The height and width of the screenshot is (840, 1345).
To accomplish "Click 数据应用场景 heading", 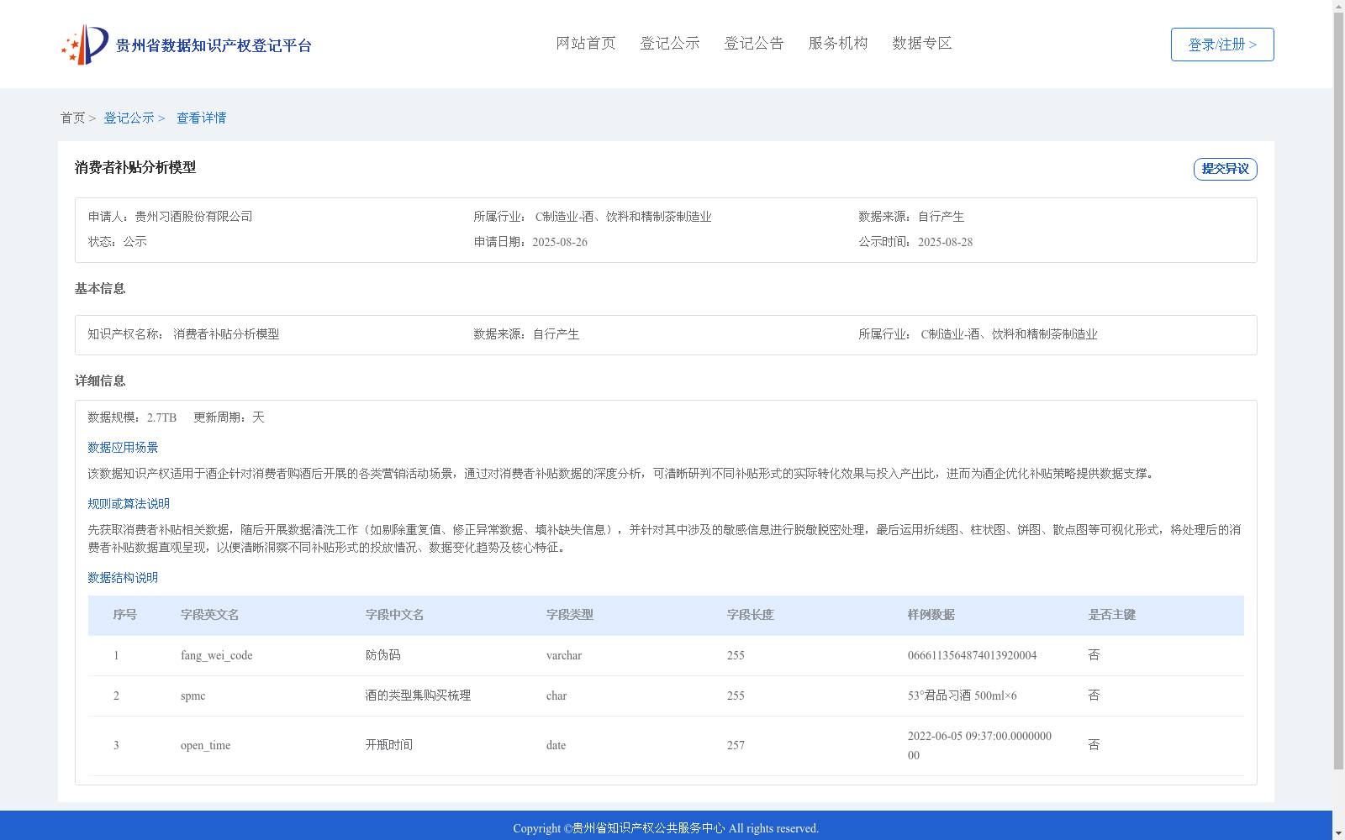I will [123, 448].
